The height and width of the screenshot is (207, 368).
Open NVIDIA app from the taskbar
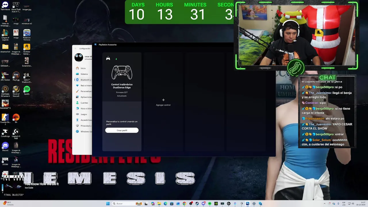[216, 204]
